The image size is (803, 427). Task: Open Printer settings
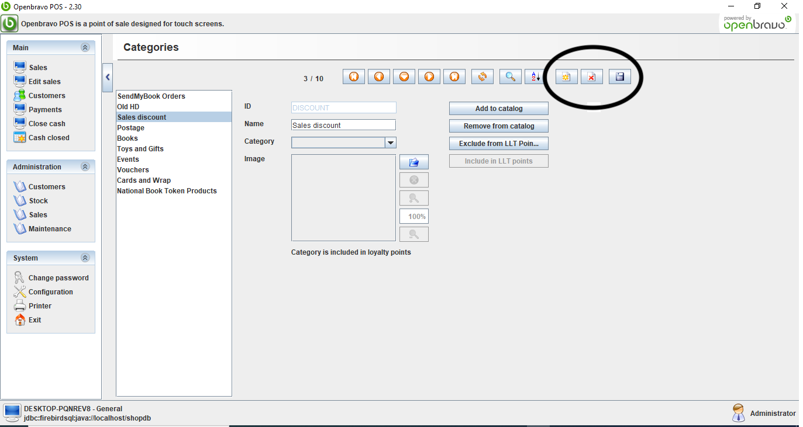(32, 306)
